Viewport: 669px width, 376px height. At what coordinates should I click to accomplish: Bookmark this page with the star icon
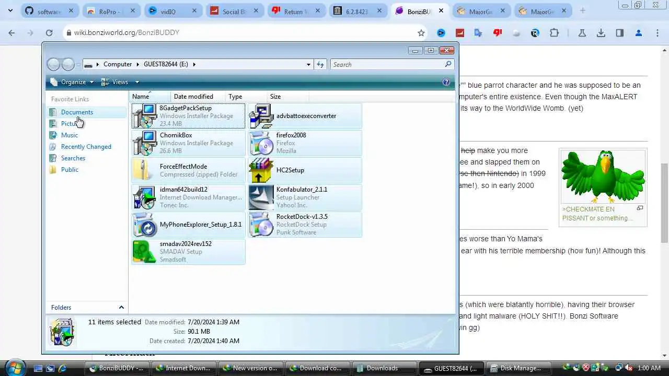(x=421, y=32)
